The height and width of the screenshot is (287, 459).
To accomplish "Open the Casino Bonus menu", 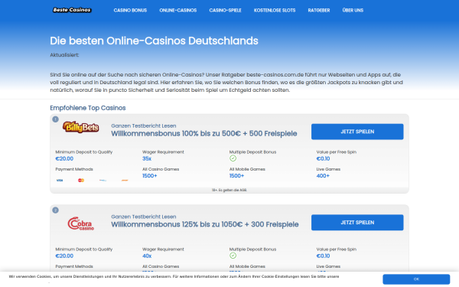I will (130, 10).
